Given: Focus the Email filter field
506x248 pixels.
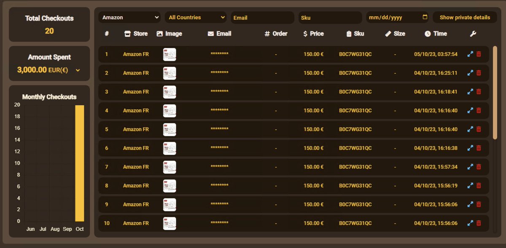Looking at the screenshot, I should [x=262, y=18].
